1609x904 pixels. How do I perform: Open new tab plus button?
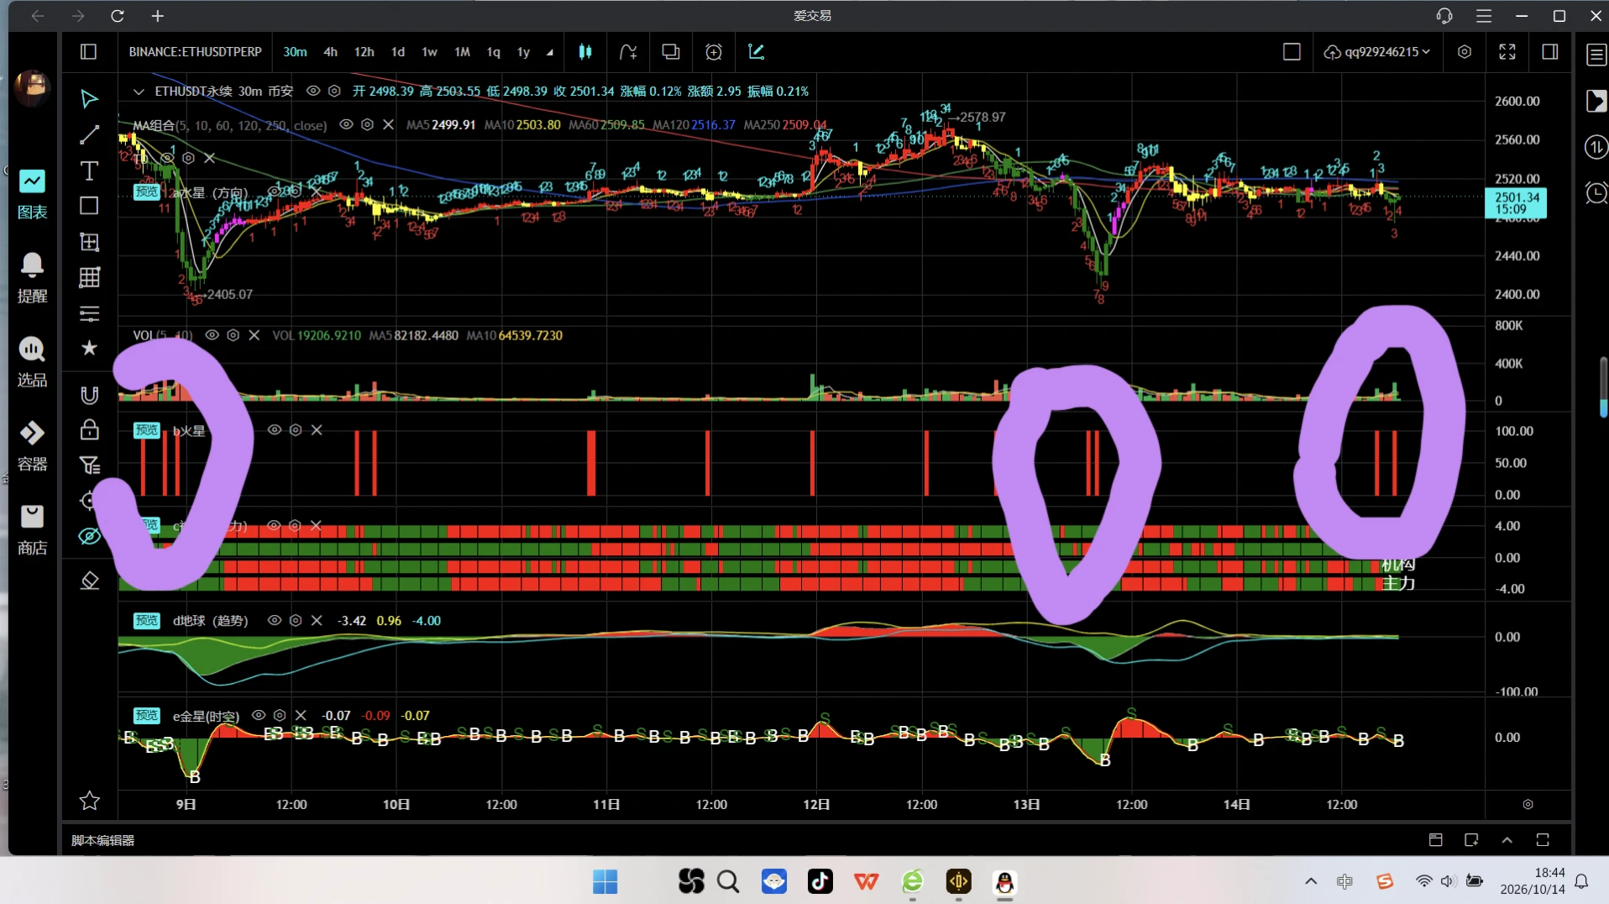(x=157, y=16)
